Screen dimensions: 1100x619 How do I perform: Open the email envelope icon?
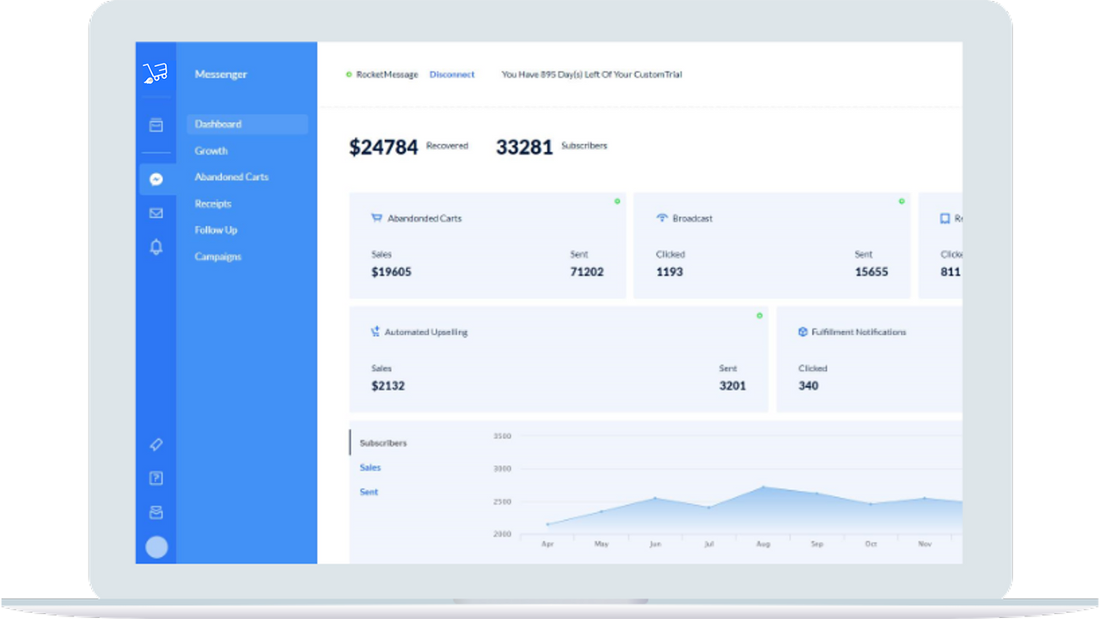[x=156, y=213]
